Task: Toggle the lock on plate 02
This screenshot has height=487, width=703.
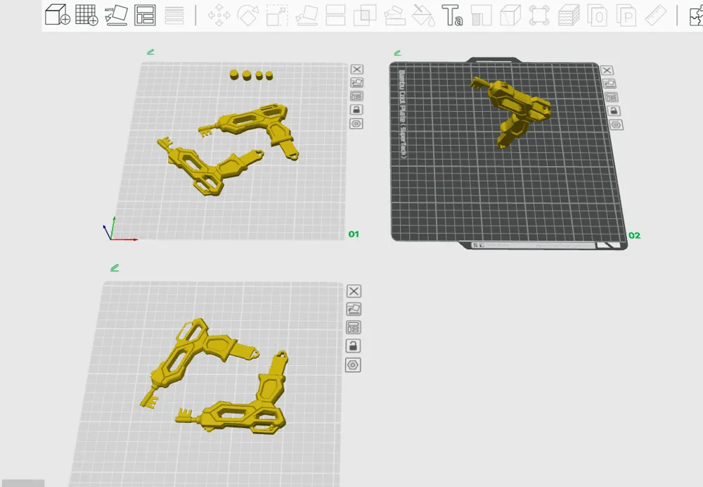Action: coord(614,111)
